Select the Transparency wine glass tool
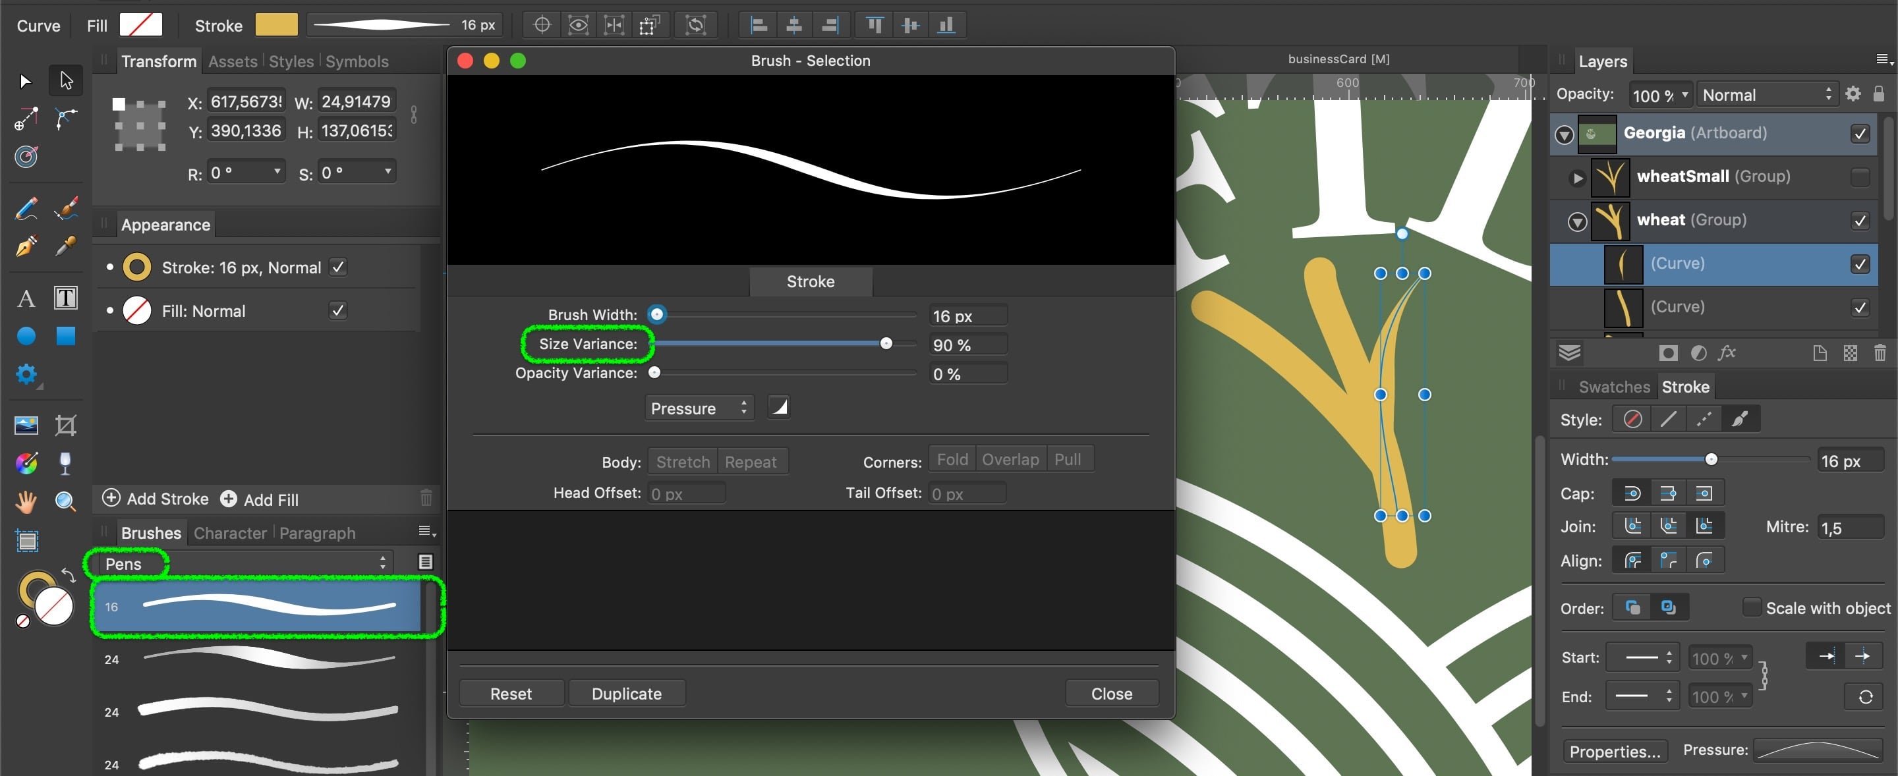 (66, 463)
